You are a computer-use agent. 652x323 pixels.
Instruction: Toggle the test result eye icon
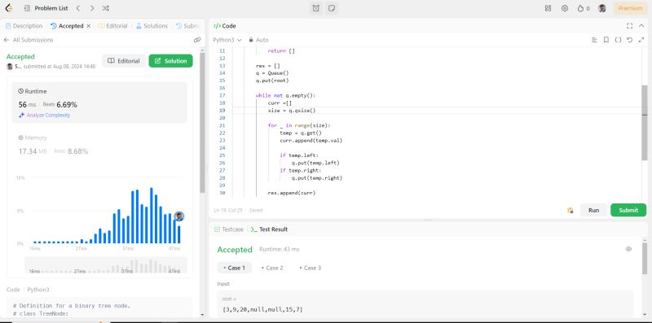pos(628,249)
